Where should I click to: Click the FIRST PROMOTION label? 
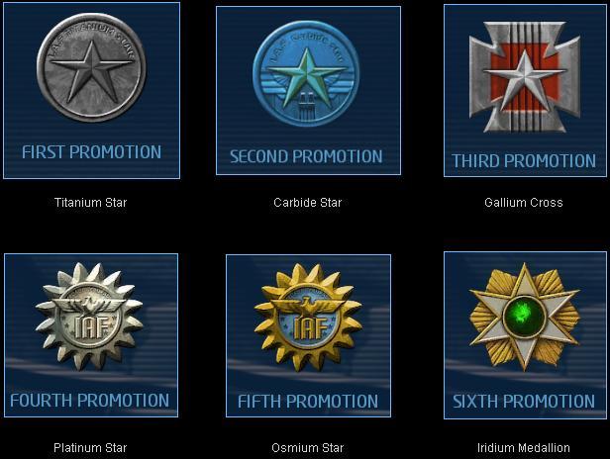91,152
